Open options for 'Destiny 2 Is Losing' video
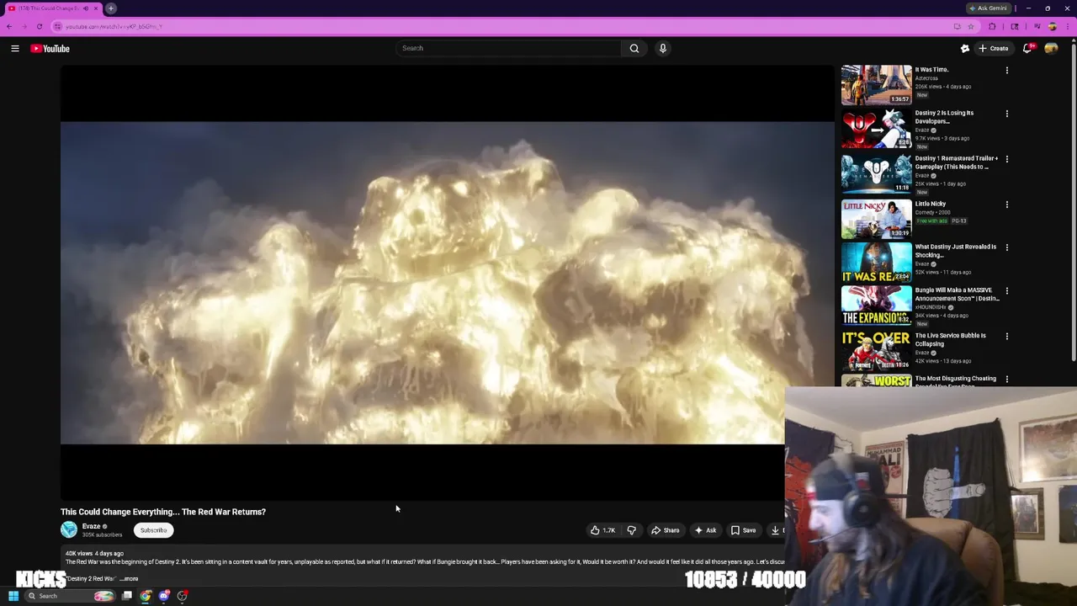 click(1007, 114)
